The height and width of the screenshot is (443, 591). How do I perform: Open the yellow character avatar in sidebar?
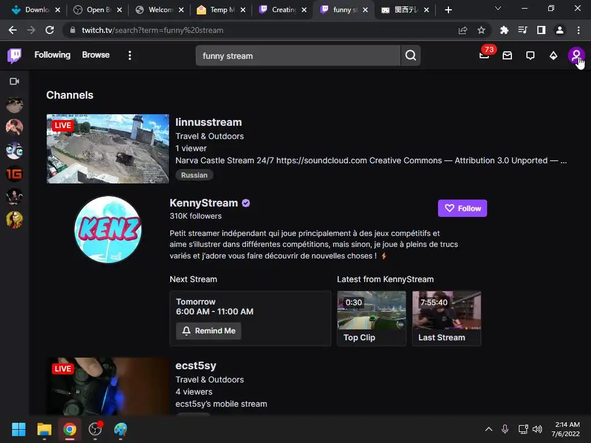[14, 220]
